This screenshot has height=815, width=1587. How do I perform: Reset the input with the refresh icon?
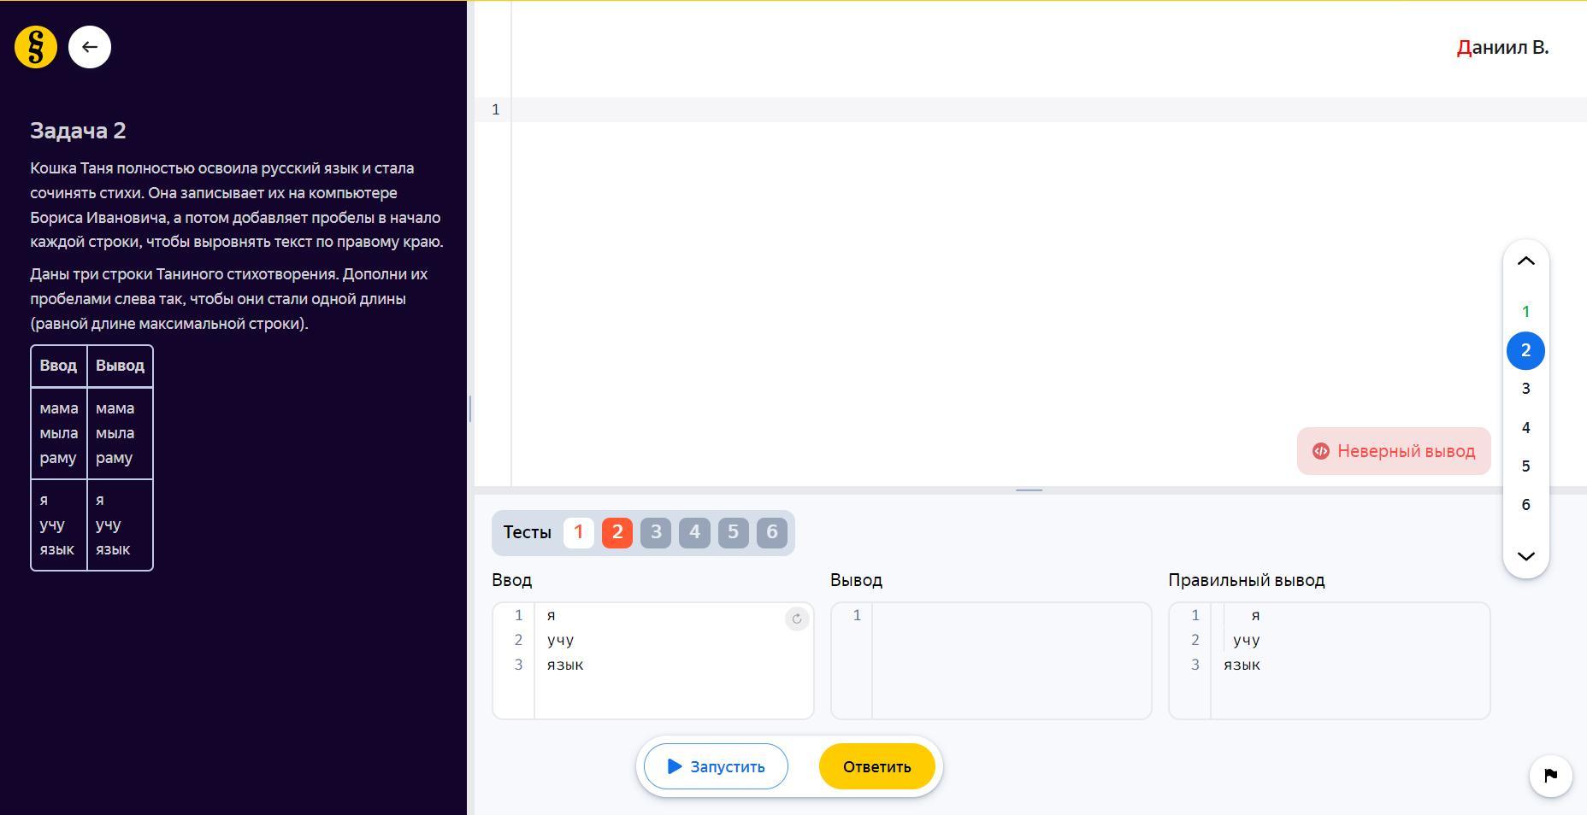(x=797, y=619)
